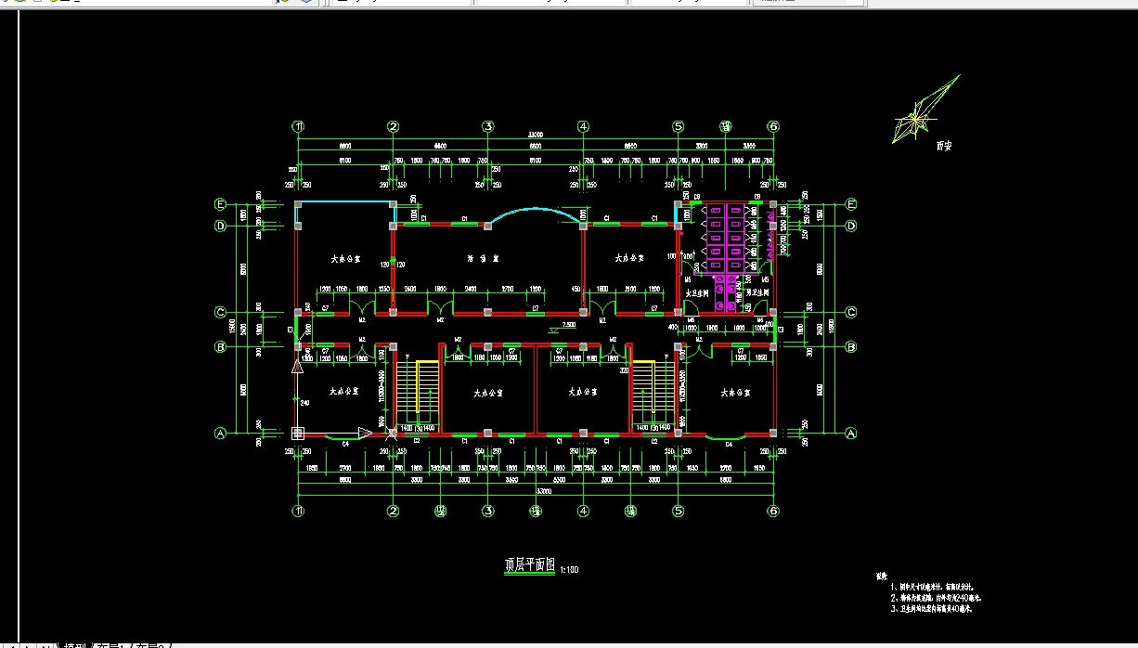Viewport: 1138px width, 648px height.
Task: Click the top-left room's 大办公室 label
Action: click(x=345, y=259)
